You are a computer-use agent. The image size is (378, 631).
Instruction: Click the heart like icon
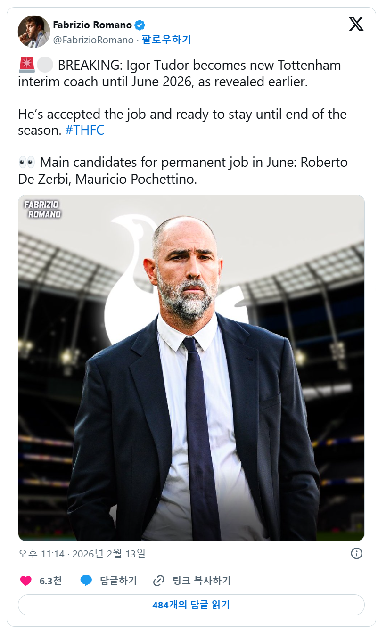(x=26, y=581)
